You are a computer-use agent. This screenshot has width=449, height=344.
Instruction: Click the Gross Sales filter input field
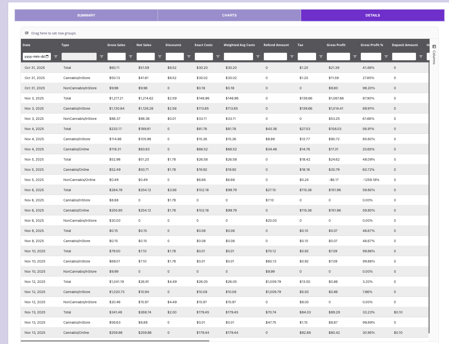click(116, 56)
